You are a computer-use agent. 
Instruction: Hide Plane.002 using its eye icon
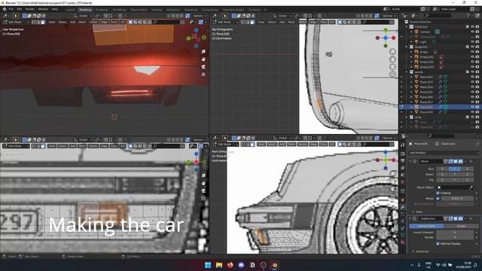coord(472,77)
